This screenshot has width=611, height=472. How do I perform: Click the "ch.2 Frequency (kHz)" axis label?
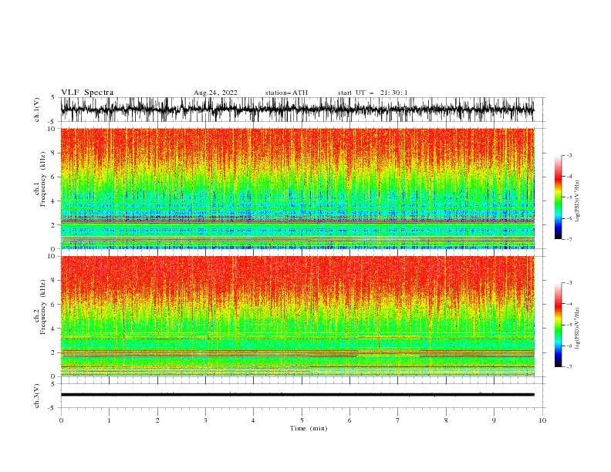coord(40,307)
